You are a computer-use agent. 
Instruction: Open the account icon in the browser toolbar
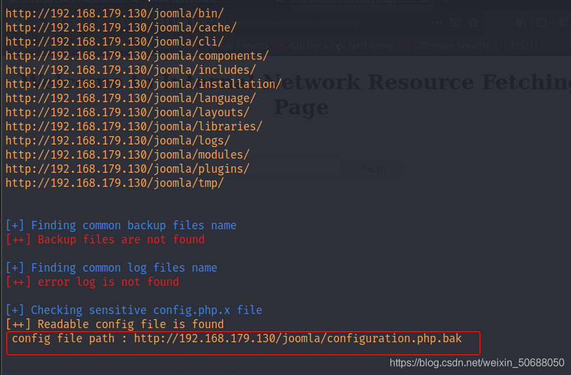(x=562, y=23)
